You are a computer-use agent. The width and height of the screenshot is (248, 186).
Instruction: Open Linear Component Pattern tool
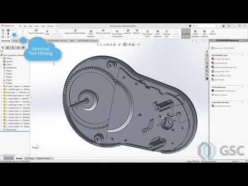pyautogui.click(x=75, y=32)
